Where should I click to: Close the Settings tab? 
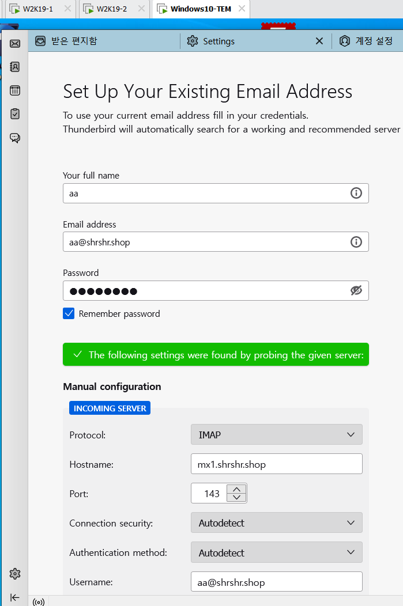319,41
